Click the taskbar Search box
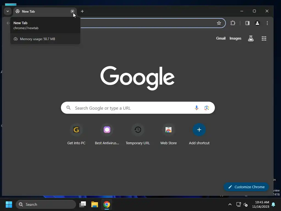Viewport: 281px width, 211px height. tap(46, 204)
